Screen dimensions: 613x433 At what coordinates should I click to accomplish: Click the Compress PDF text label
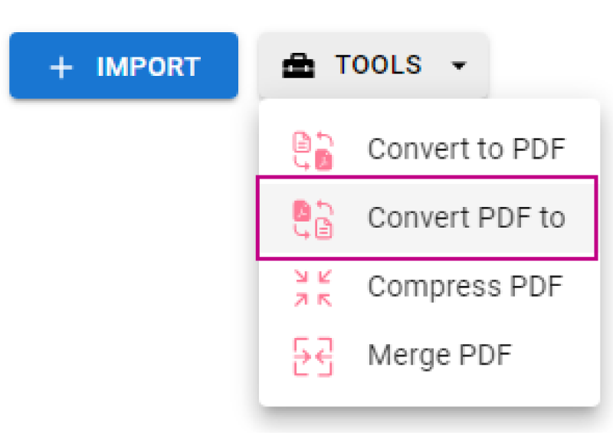pyautogui.click(x=465, y=287)
